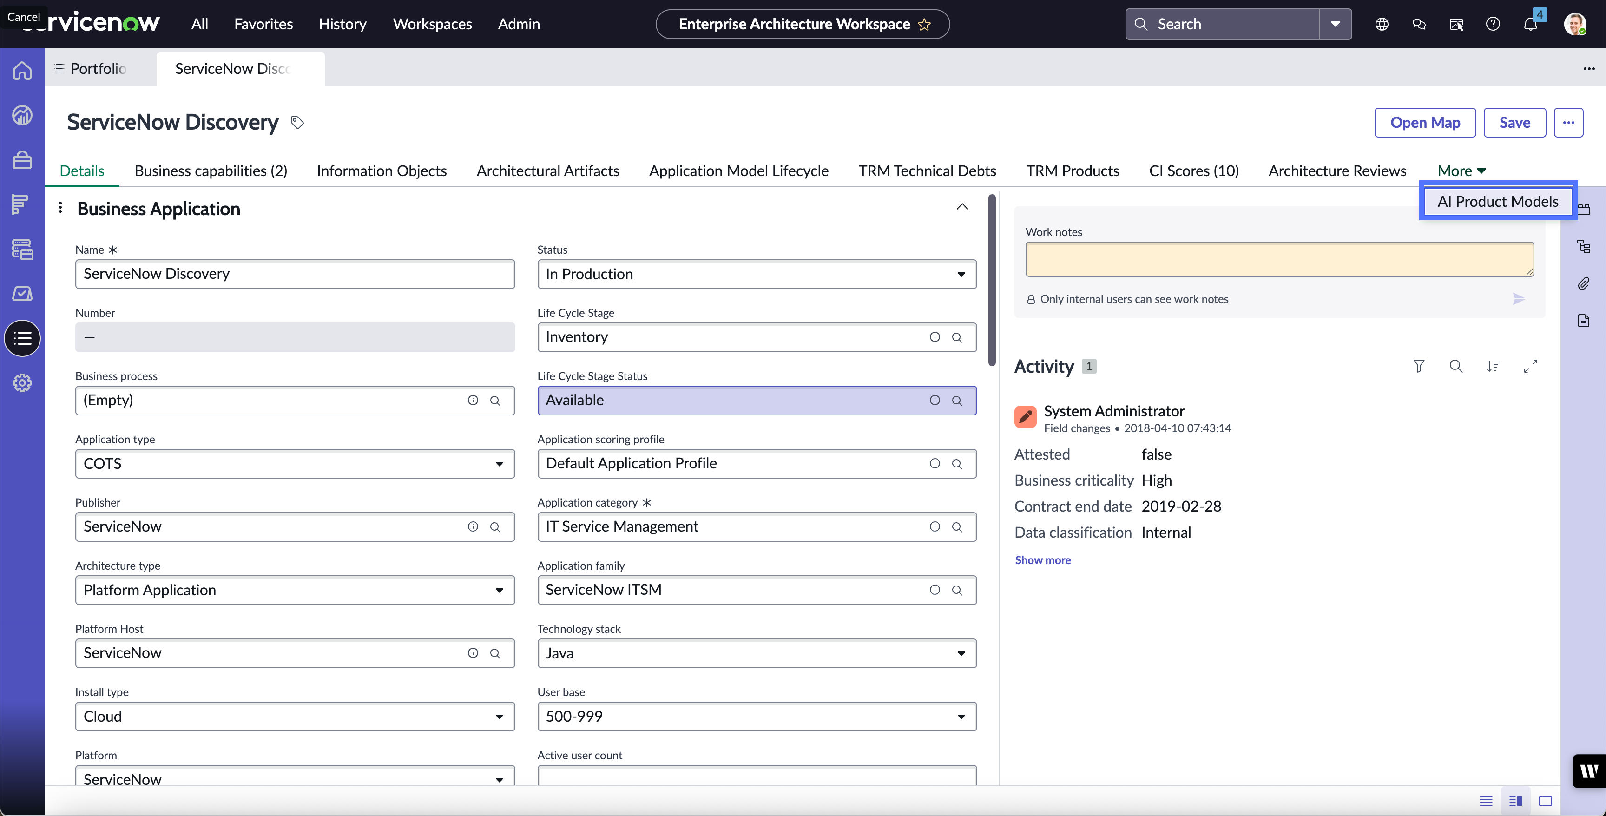The height and width of the screenshot is (816, 1606).
Task: Click the Save button
Action: tap(1514, 123)
